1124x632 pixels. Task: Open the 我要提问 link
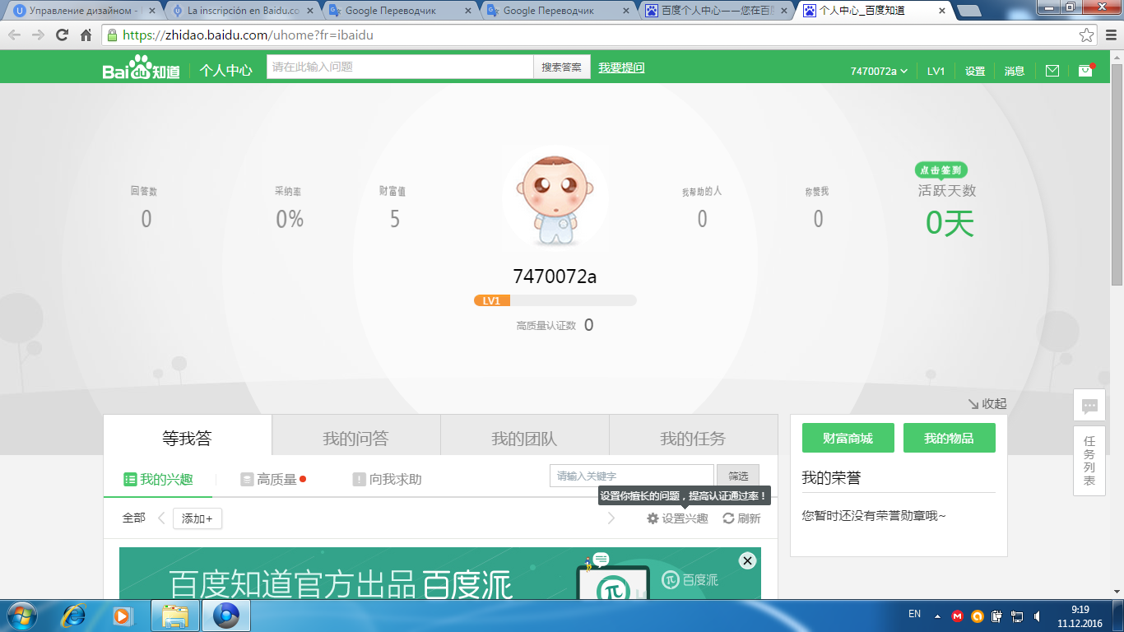621,67
